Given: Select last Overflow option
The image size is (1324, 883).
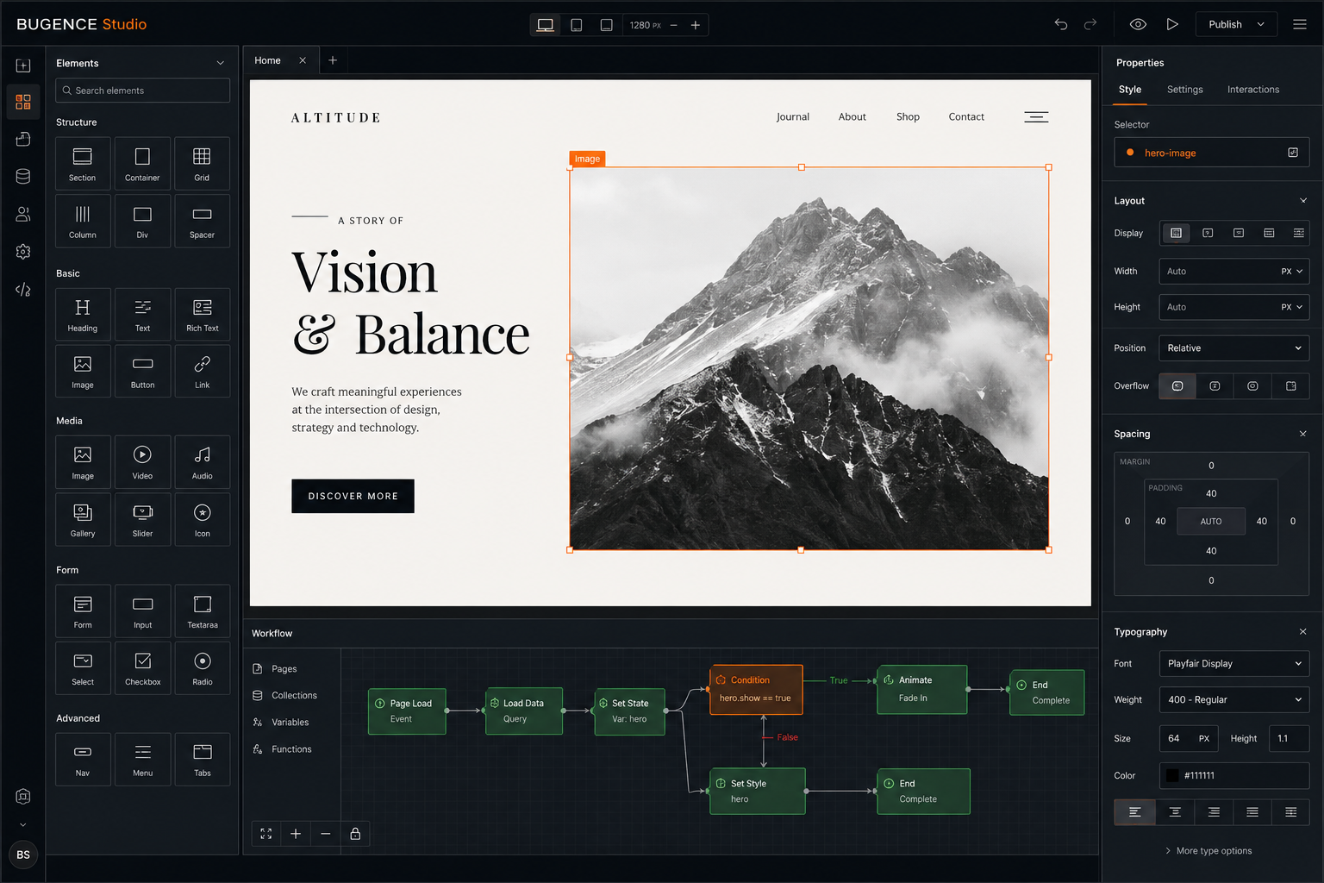Looking at the screenshot, I should pyautogui.click(x=1291, y=386).
